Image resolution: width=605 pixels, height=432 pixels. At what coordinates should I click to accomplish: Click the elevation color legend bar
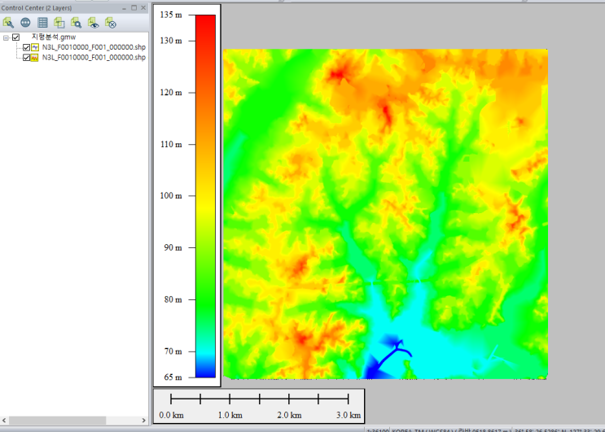(205, 195)
